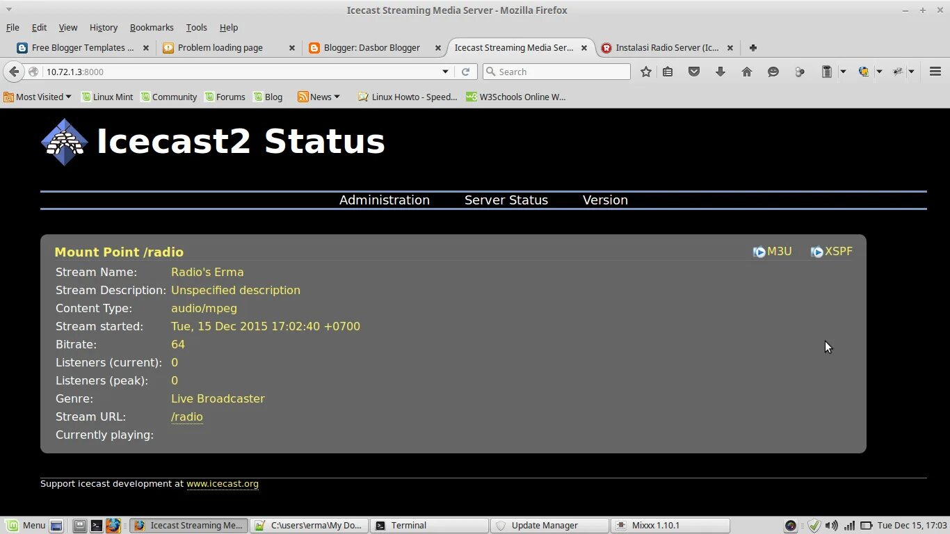This screenshot has width=950, height=534.
Task: Open the History menu
Action: click(x=104, y=28)
